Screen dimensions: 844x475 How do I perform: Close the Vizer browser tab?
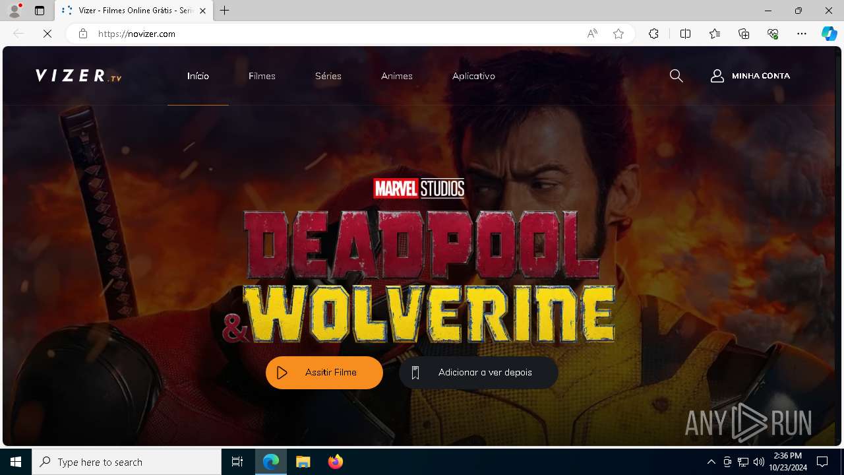[202, 11]
